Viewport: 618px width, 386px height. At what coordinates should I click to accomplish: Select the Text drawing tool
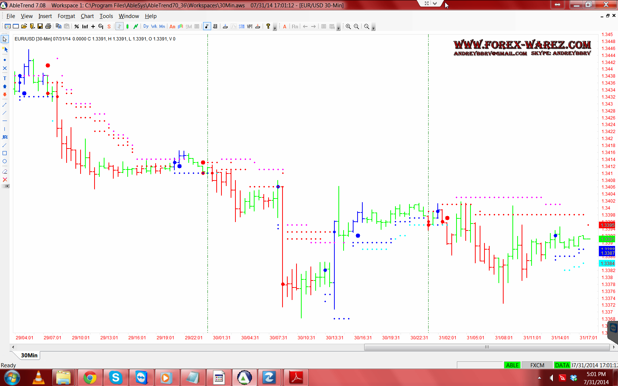(x=5, y=78)
